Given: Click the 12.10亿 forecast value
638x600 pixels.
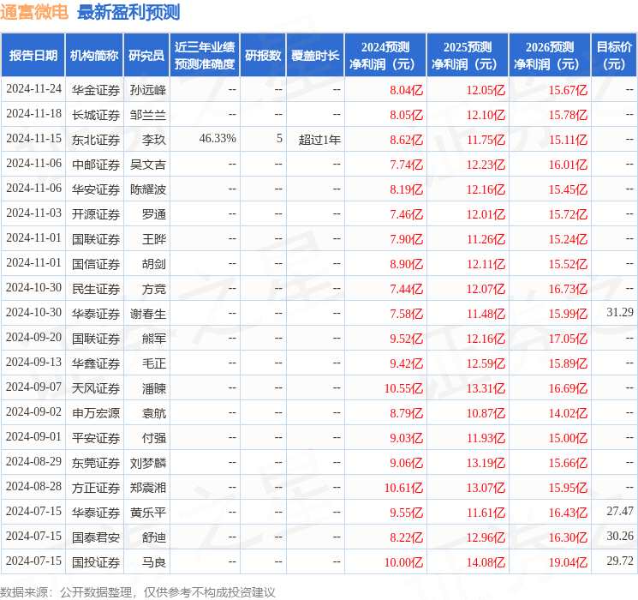Looking at the screenshot, I should point(486,115).
